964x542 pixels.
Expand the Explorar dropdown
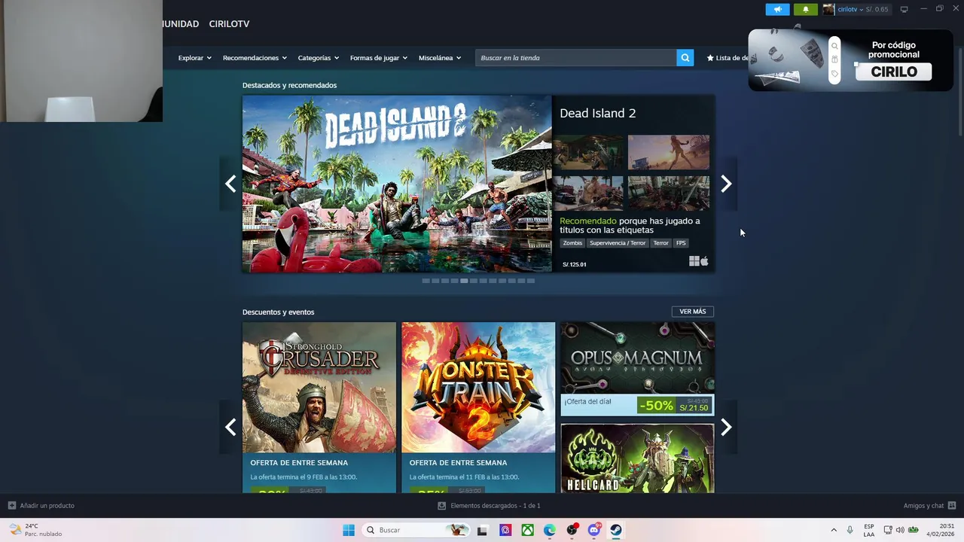[194, 58]
